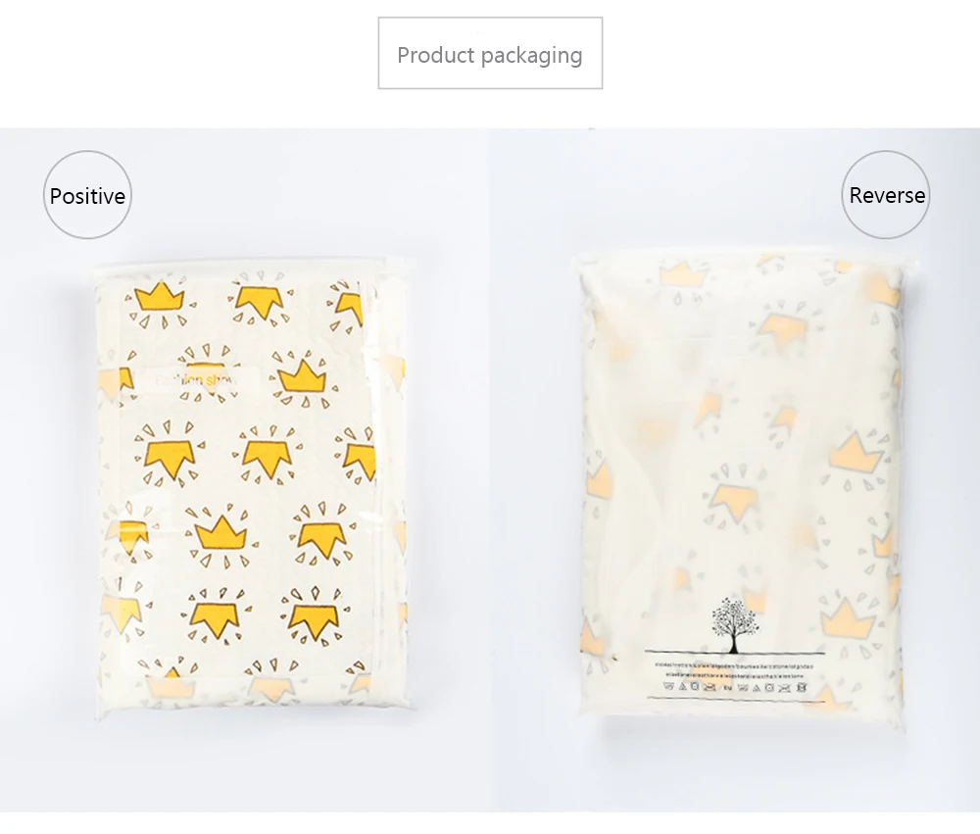The height and width of the screenshot is (834, 980).
Task: Click the first crossed-out iron care symbol
Action: tap(710, 687)
